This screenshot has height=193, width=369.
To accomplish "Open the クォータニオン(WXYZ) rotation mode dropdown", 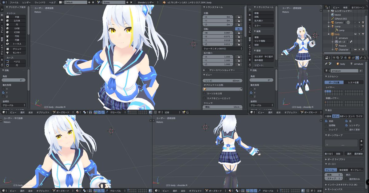I will [223, 48].
